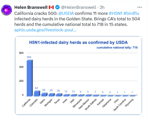The height and width of the screenshot is (118, 148).
Task: Click the cumulative national tally text
Action: (x=117, y=47)
